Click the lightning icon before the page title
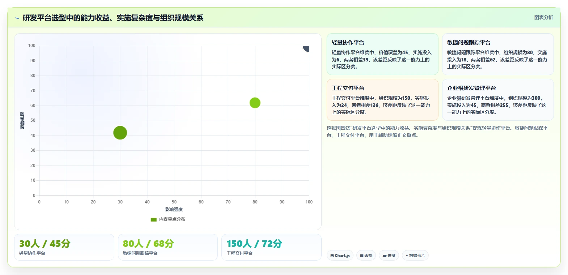 pos(17,18)
